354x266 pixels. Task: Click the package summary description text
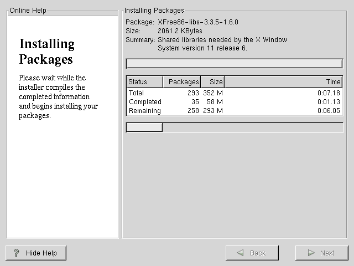222,44
